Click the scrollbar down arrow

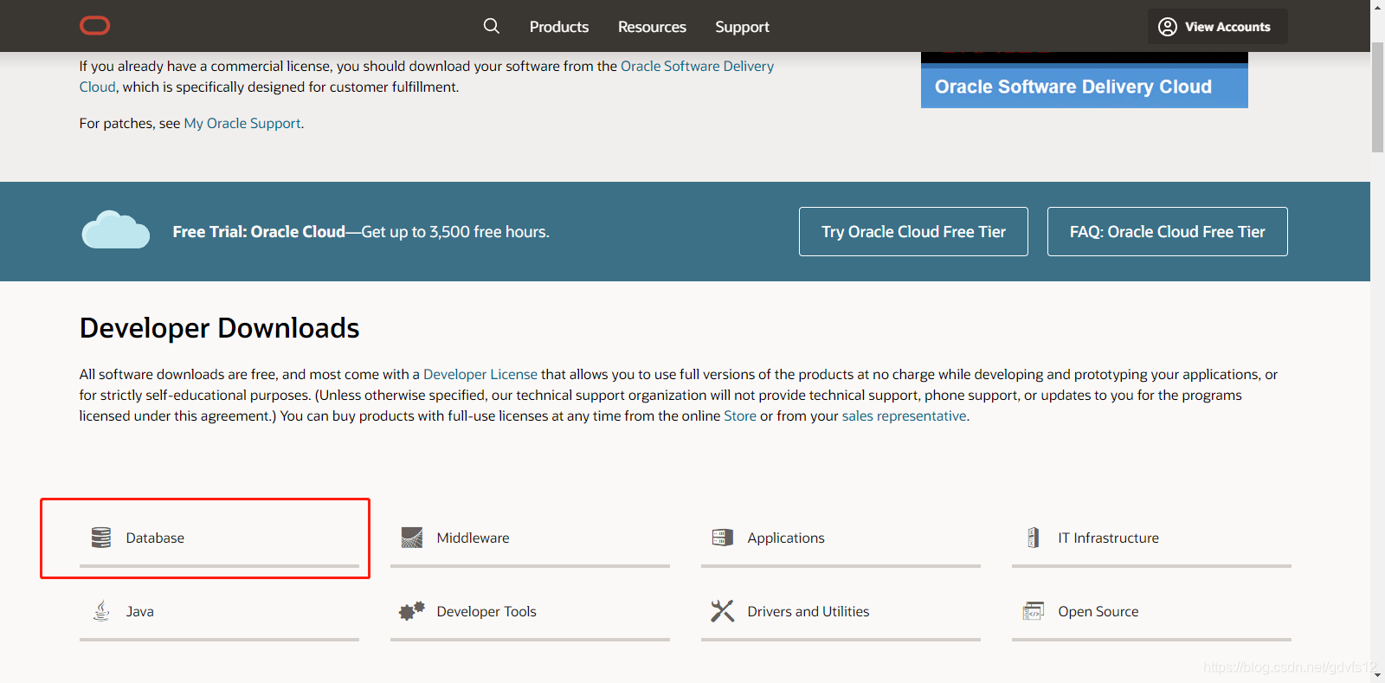[x=1377, y=676]
